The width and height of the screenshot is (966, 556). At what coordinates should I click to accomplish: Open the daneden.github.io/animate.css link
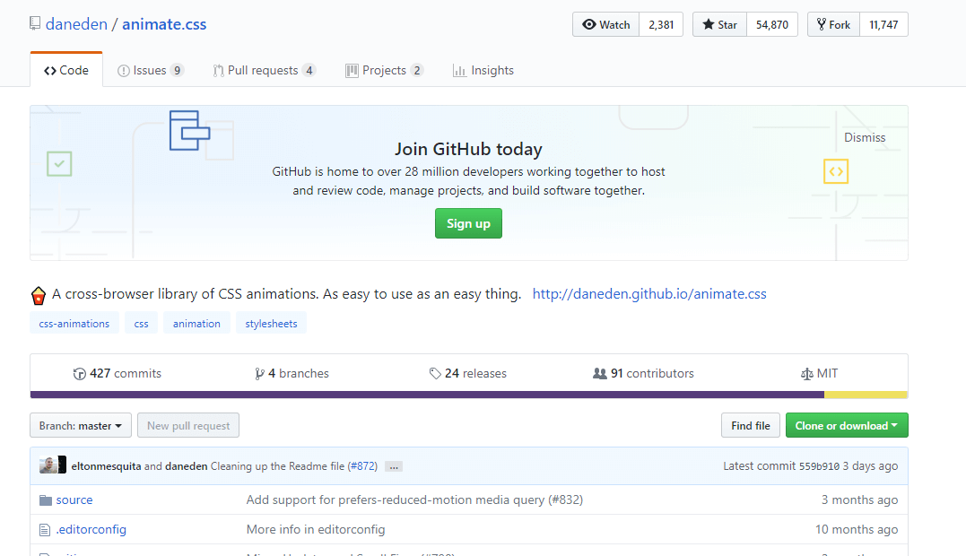coord(649,294)
